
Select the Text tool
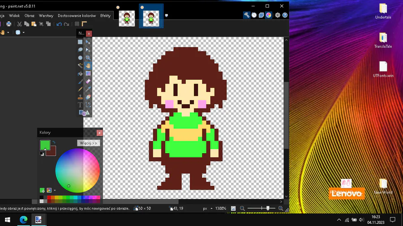tap(80, 105)
